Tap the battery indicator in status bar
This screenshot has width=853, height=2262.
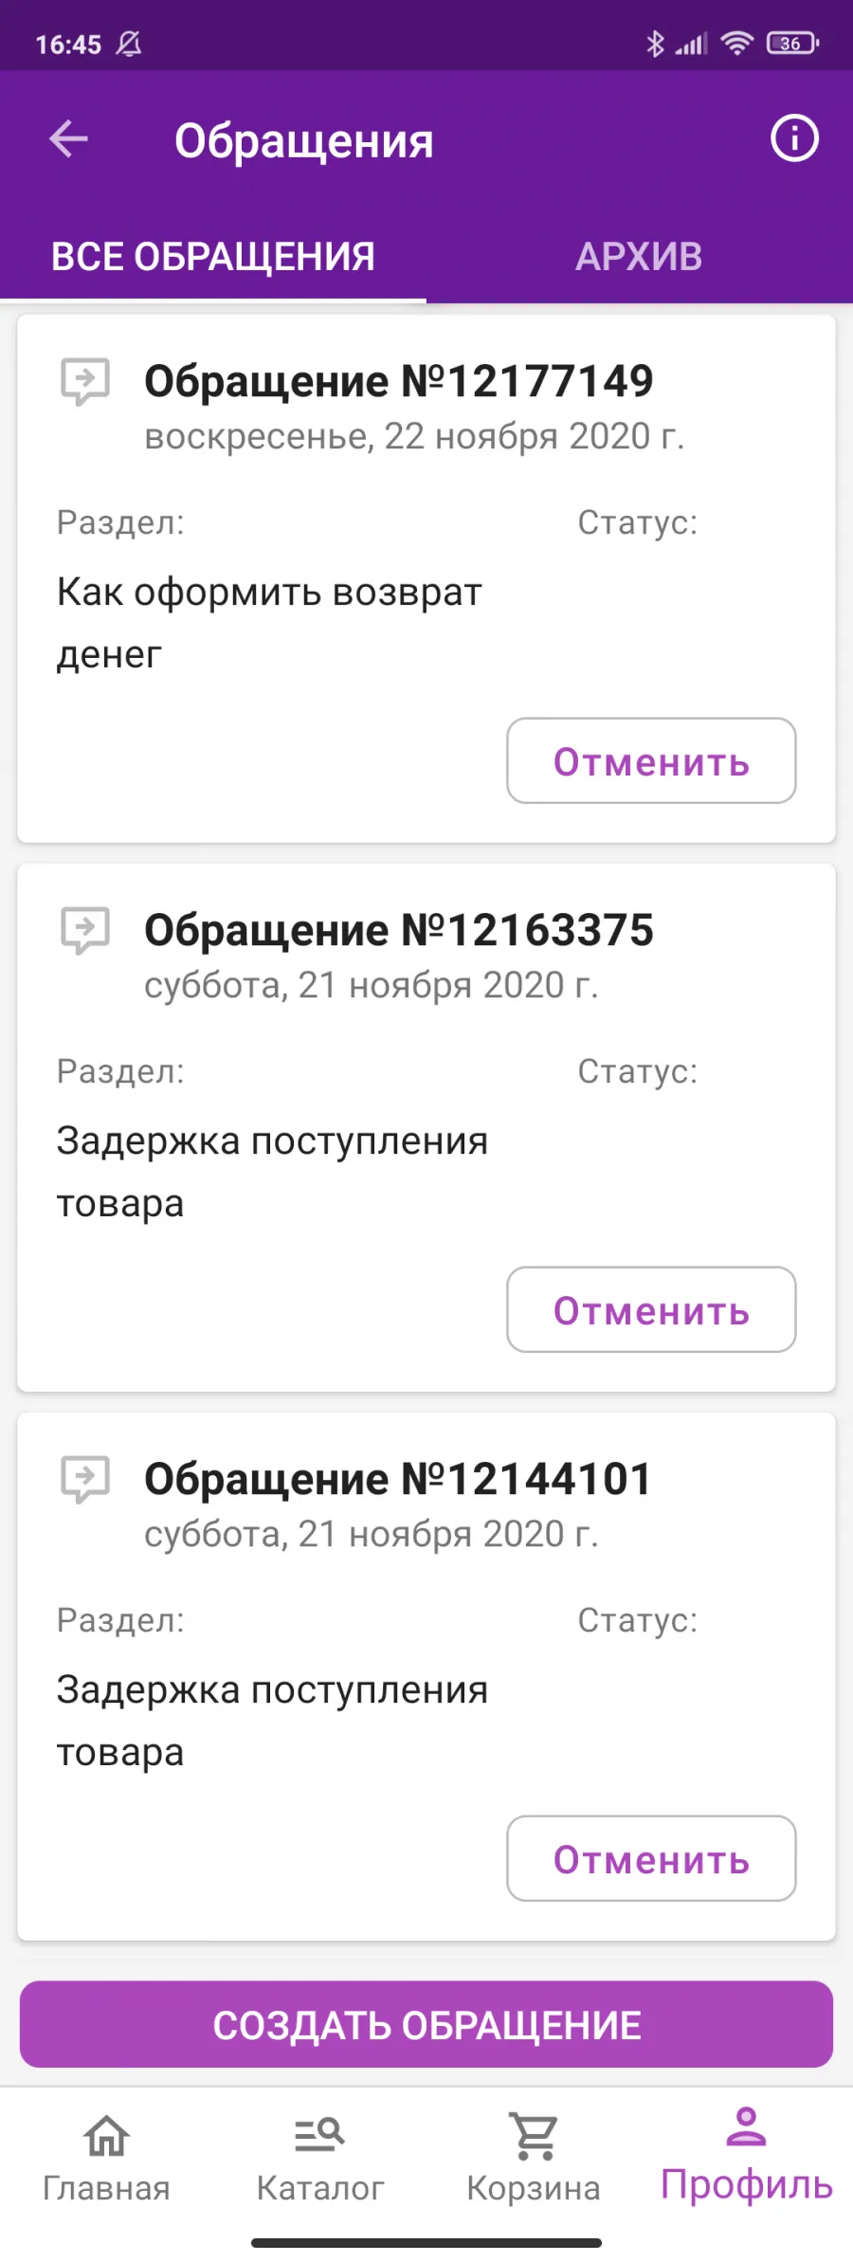click(792, 43)
